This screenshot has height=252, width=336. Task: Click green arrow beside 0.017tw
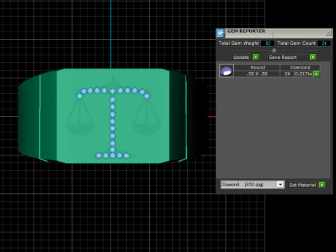(316, 74)
